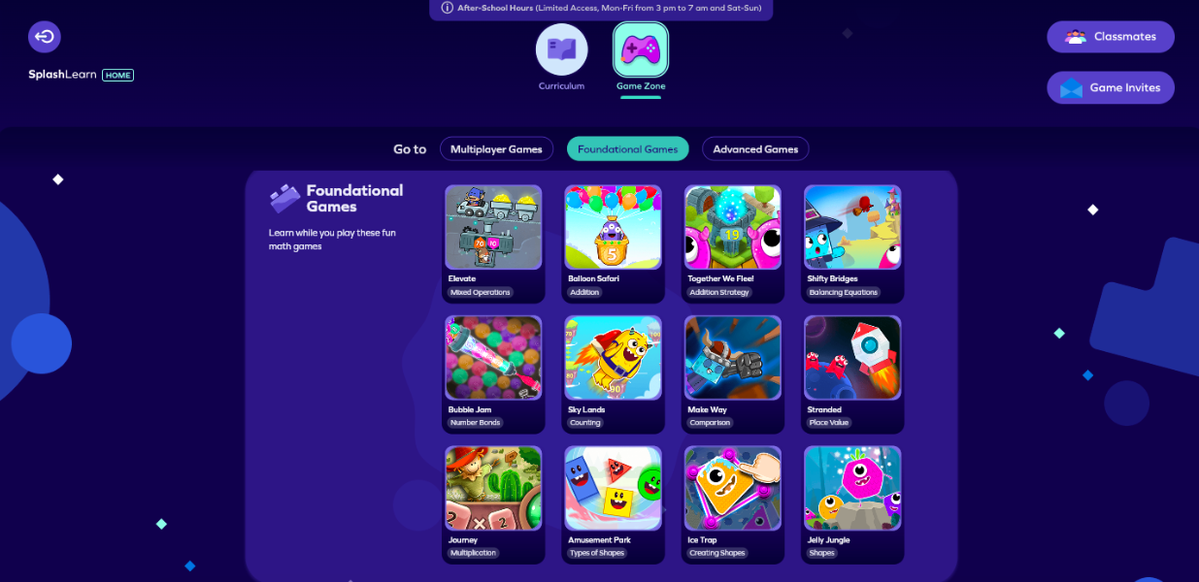Switch to the Advanced Games tab

755,149
